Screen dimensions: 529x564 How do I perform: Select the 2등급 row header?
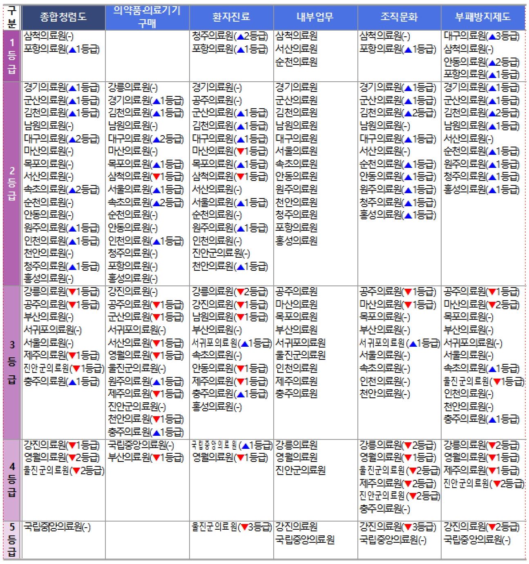[12, 183]
